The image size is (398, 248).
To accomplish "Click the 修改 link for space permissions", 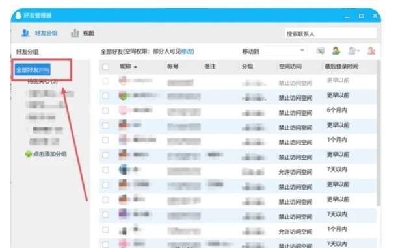I will [187, 51].
